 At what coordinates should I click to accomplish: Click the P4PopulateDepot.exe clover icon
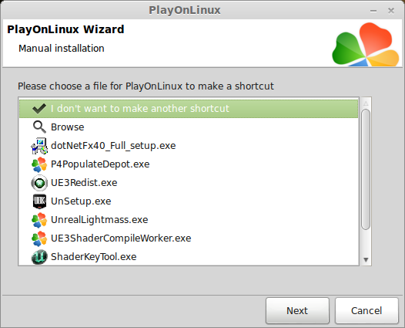click(39, 164)
